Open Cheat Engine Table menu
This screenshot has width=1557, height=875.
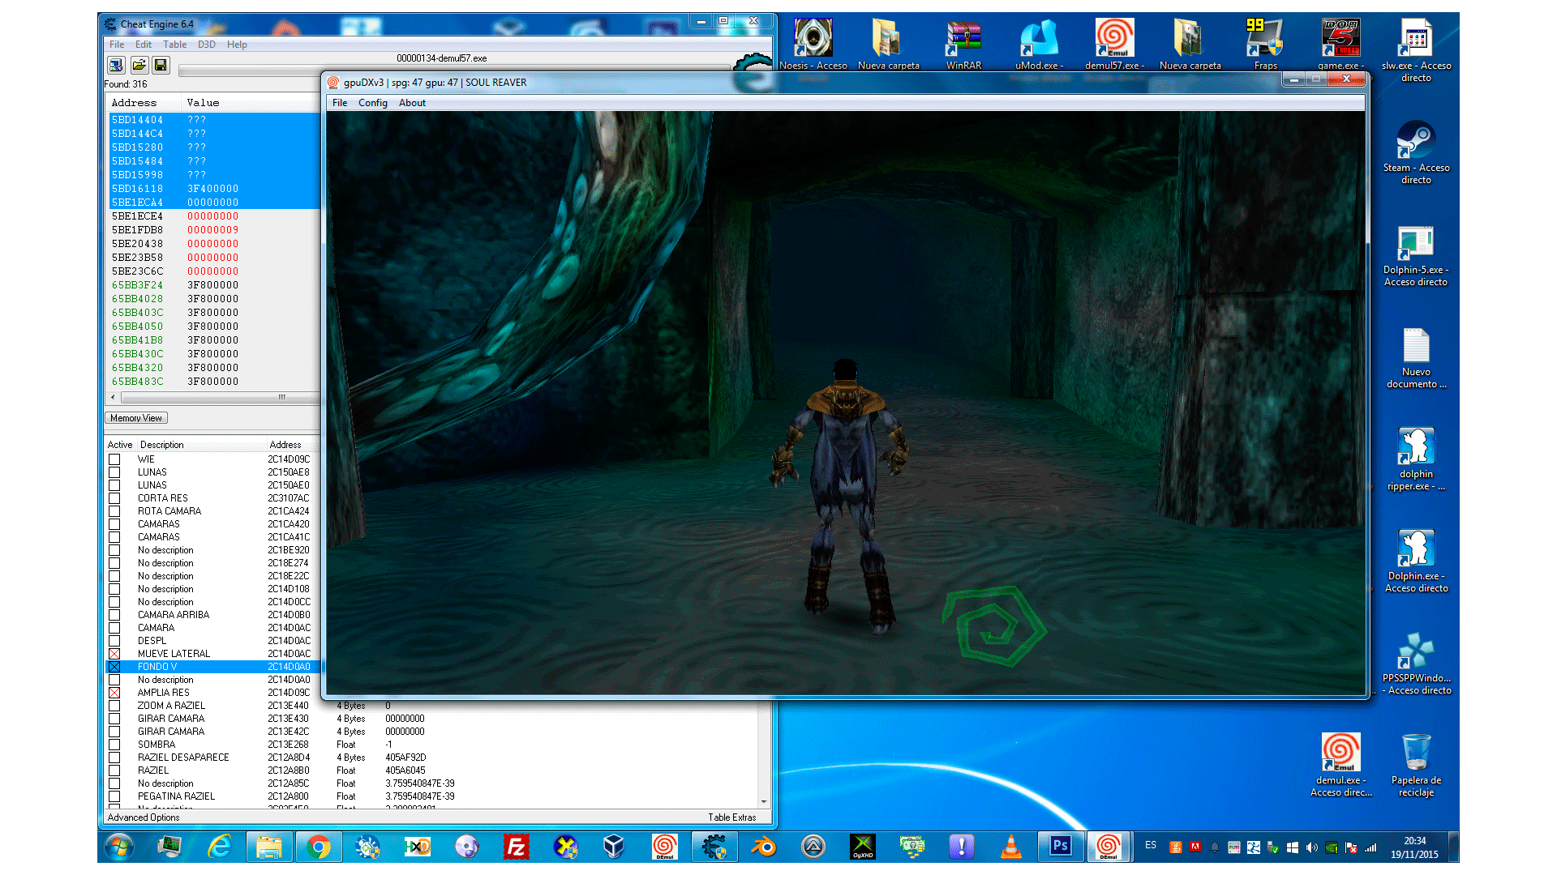pyautogui.click(x=174, y=45)
